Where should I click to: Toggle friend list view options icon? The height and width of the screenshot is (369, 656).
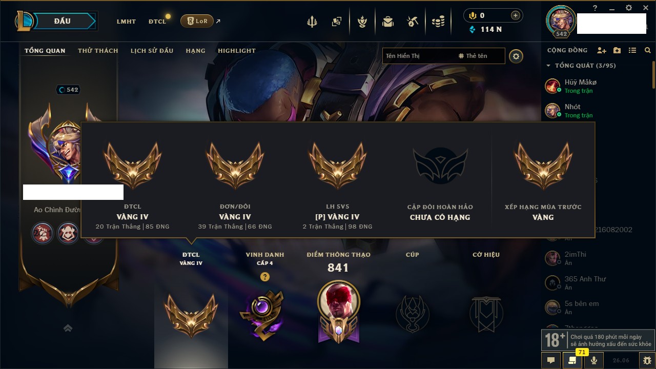coord(632,50)
